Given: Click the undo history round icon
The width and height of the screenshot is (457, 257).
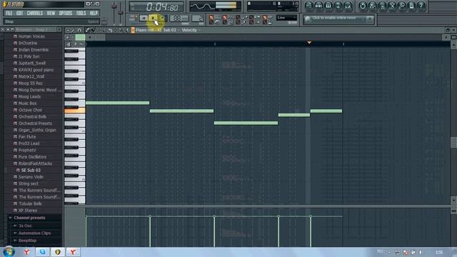Looking at the screenshot, I should (x=363, y=6).
